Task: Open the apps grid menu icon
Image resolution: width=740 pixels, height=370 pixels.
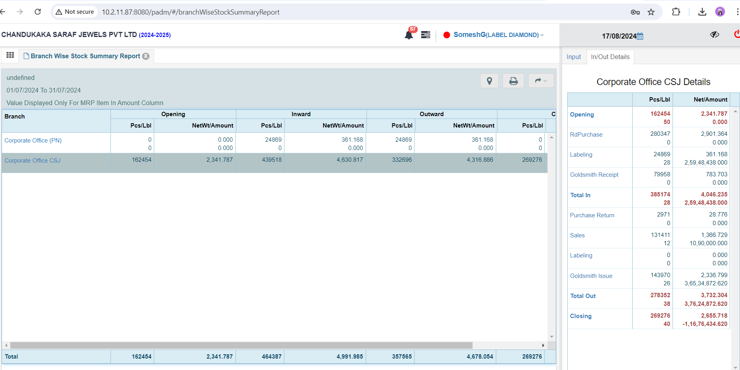Action: (10, 55)
